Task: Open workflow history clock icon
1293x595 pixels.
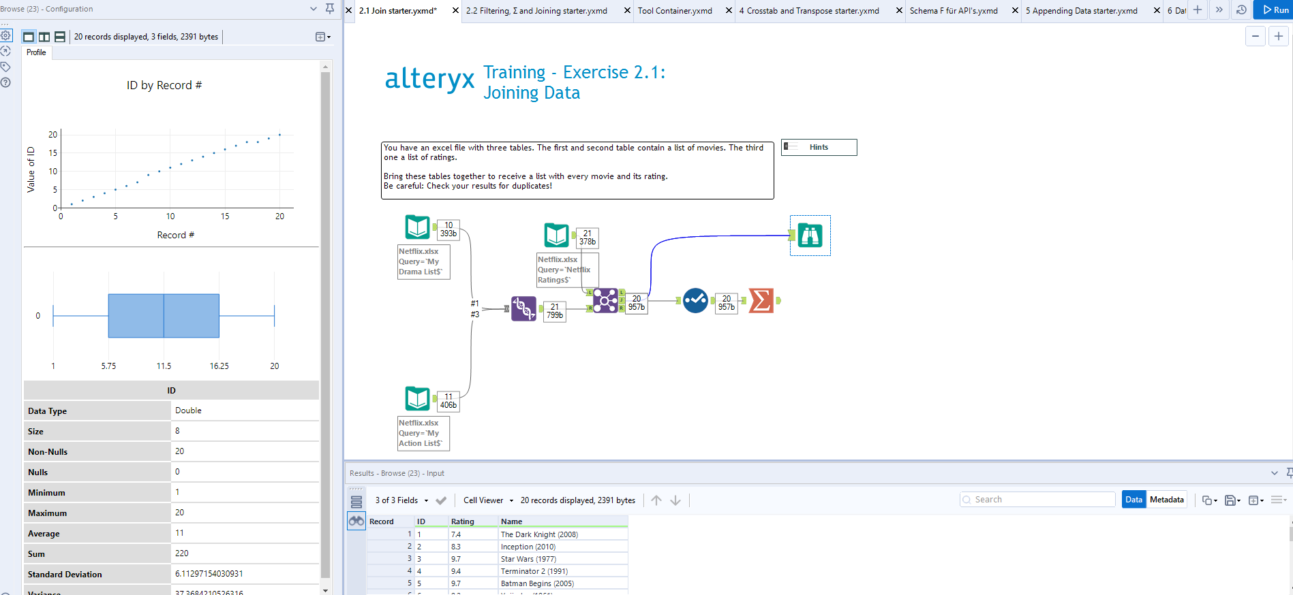Action: click(1241, 10)
